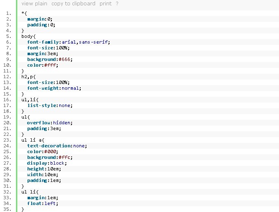
Task: Select the font-weight:normal; line
Action: (54, 88)
